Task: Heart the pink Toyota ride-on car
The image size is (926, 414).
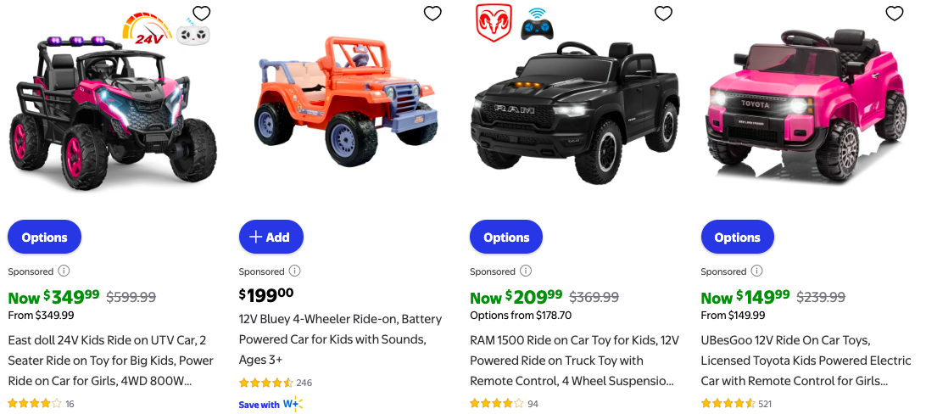Action: [x=894, y=14]
